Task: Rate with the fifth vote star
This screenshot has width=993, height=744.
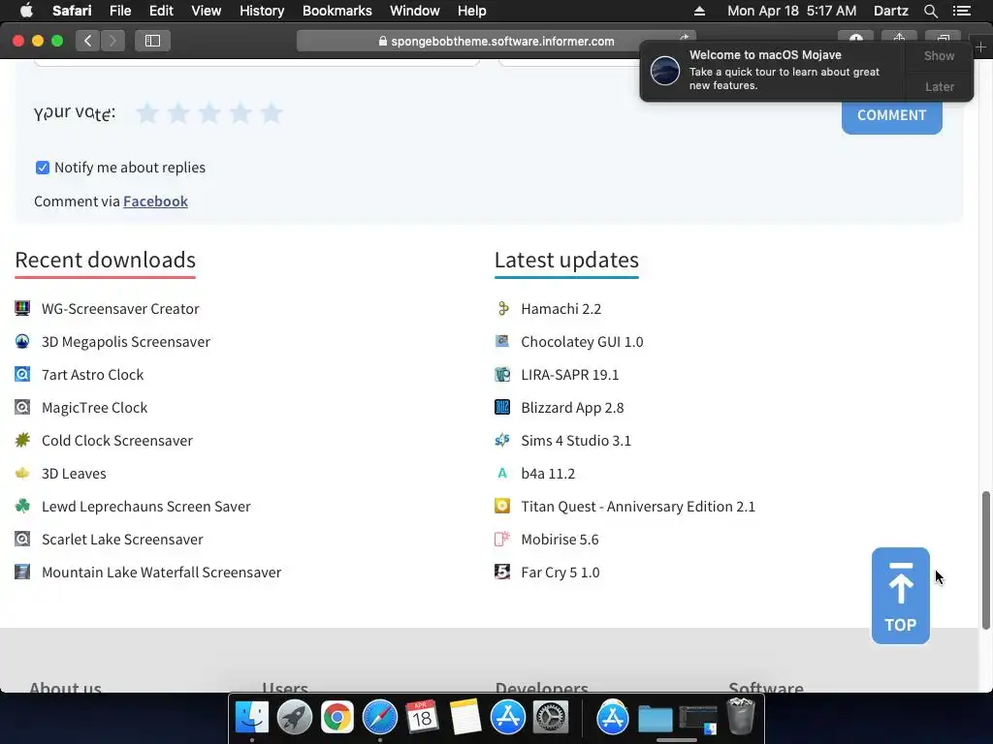Action: pos(272,113)
